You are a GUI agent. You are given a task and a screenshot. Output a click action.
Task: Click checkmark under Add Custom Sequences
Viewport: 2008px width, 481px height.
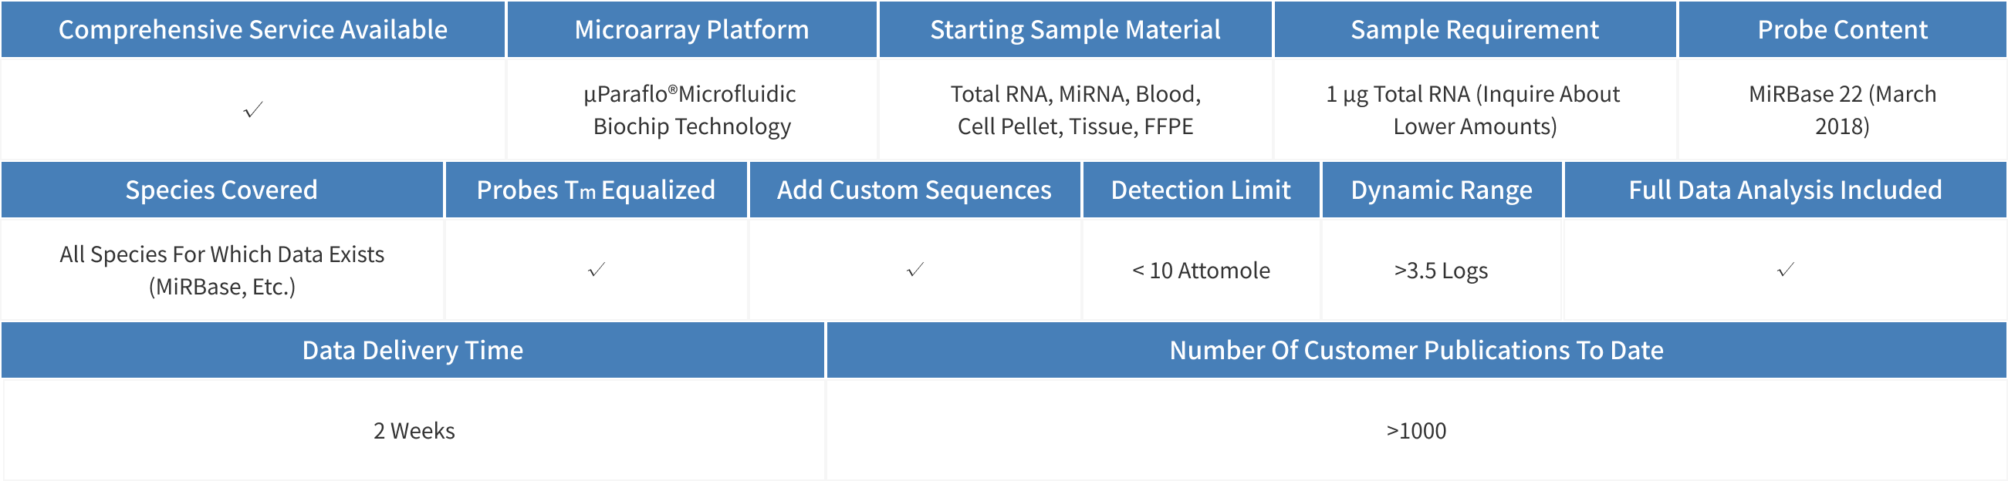pos(915,270)
